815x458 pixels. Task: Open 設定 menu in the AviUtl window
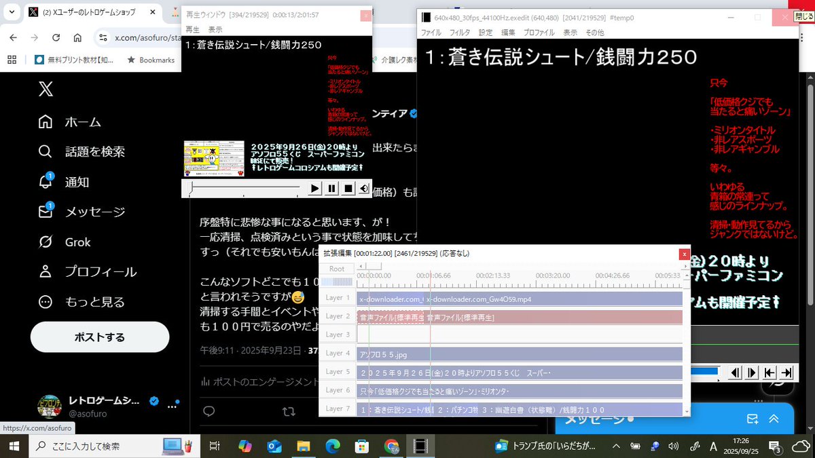coord(486,32)
